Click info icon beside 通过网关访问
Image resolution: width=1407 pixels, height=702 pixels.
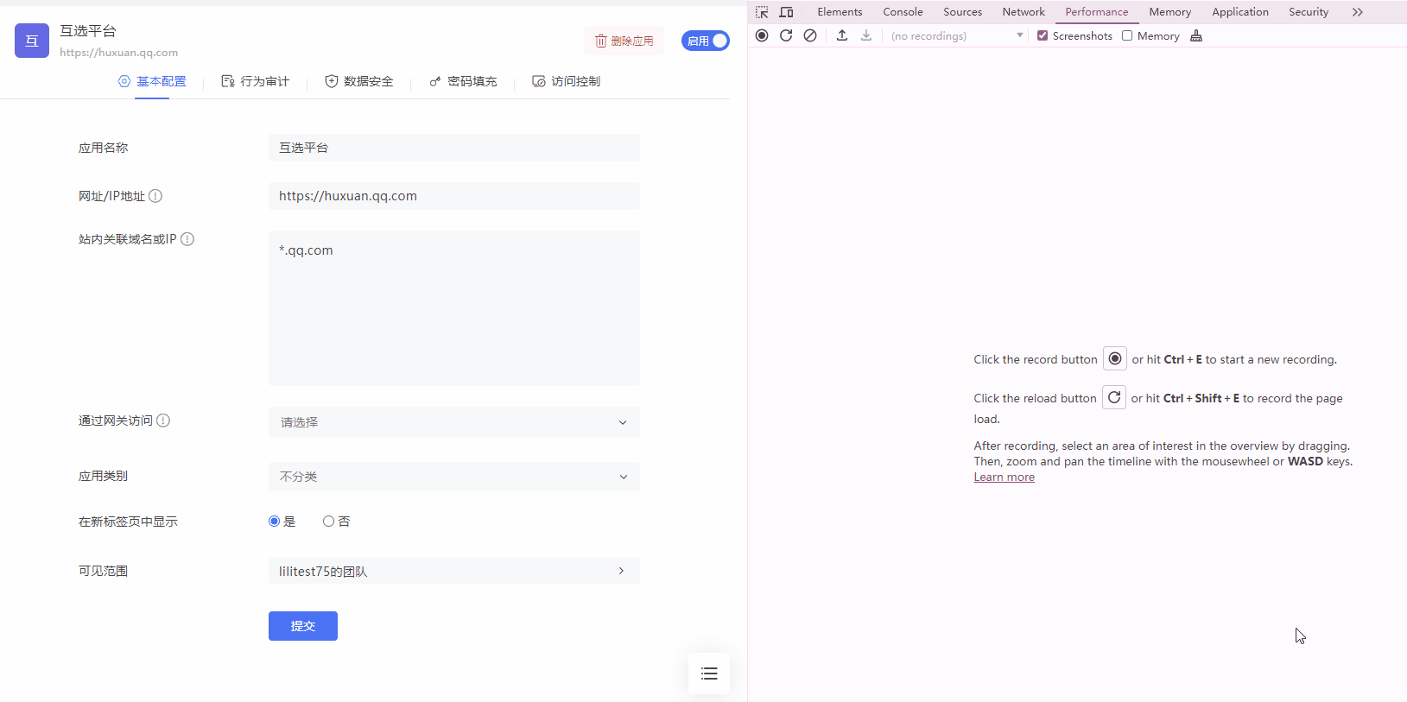[x=163, y=421]
